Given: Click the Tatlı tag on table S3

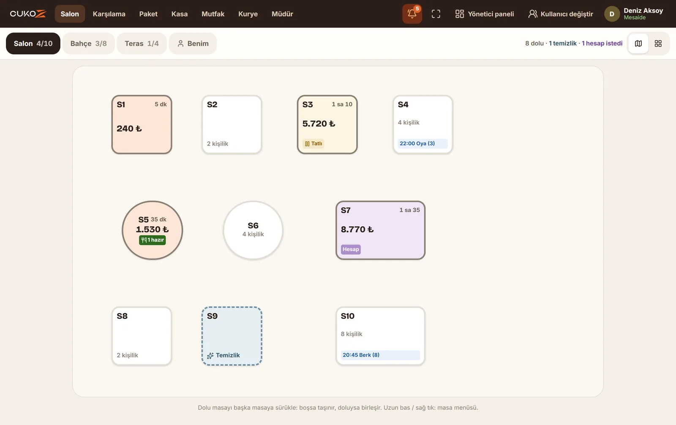Looking at the screenshot, I should 313,143.
